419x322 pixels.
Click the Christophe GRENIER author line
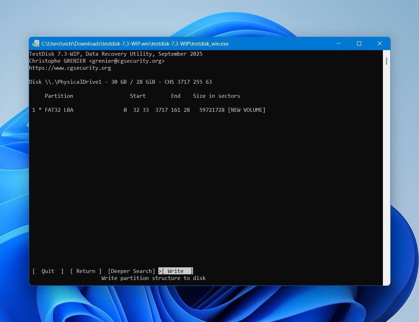[x=97, y=61]
